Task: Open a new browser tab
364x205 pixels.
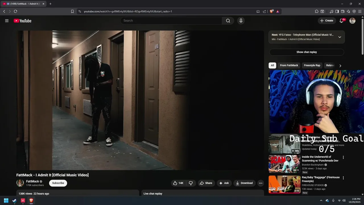Action: tap(50, 4)
